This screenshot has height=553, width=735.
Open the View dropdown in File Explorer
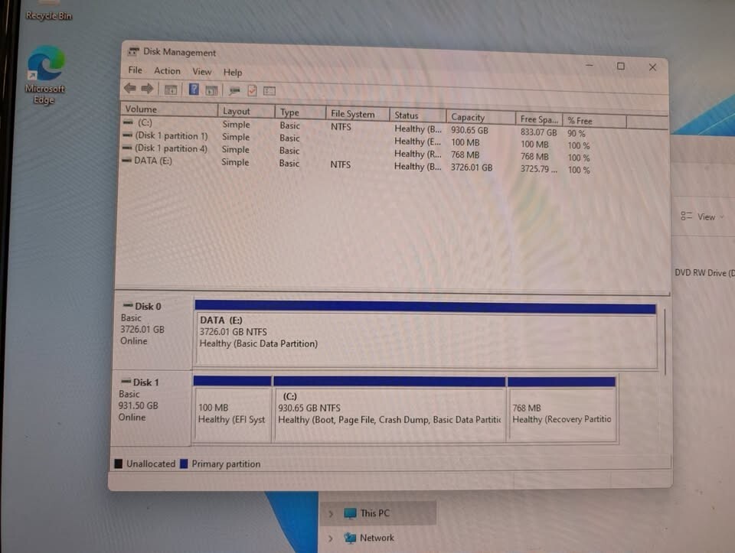702,216
